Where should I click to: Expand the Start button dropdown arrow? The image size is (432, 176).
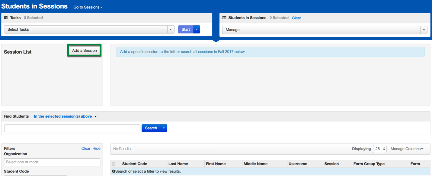pyautogui.click(x=197, y=29)
